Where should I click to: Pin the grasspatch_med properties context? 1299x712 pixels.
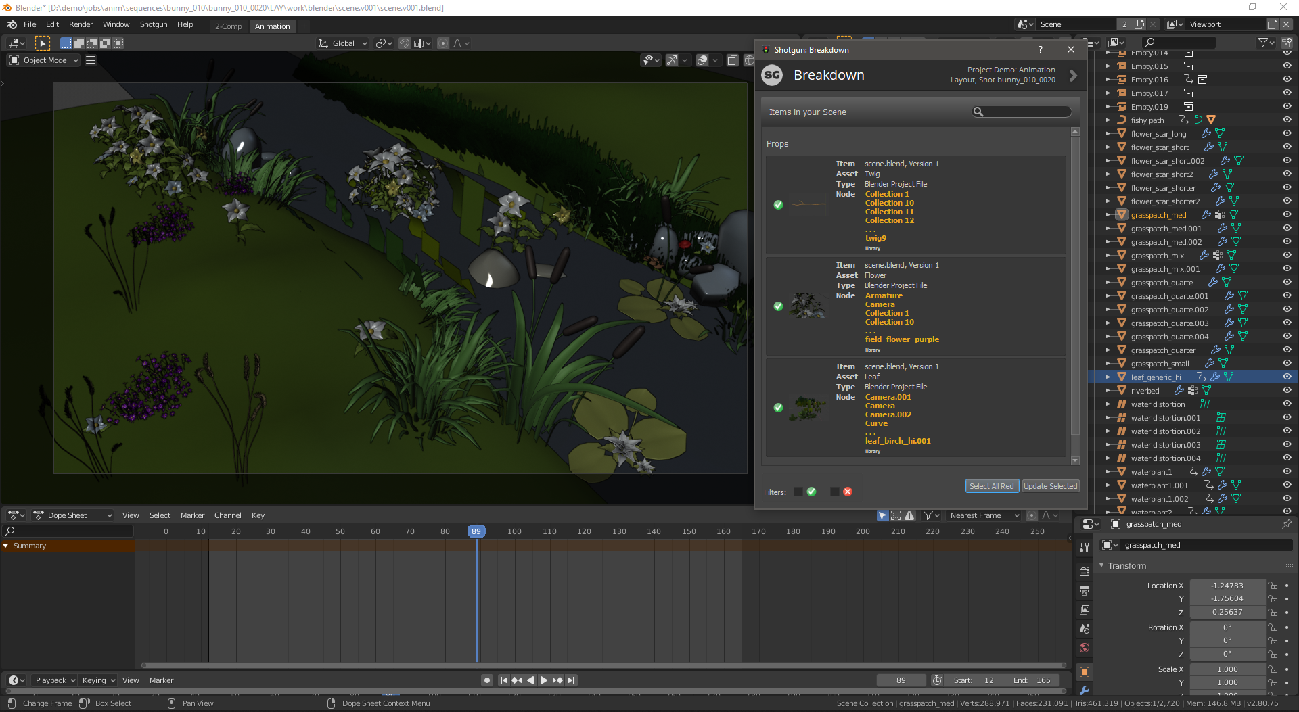tap(1286, 524)
